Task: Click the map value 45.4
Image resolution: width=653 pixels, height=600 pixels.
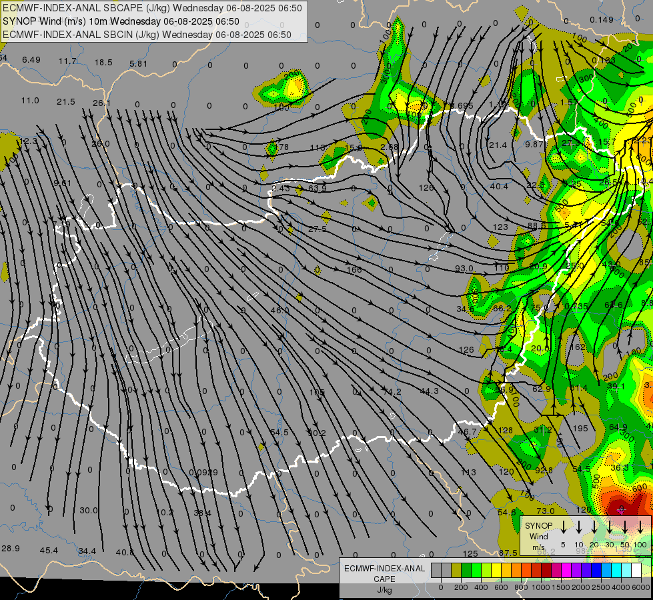Action: coord(49,551)
